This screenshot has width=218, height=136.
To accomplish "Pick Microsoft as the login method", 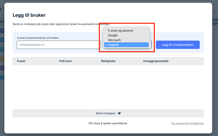I will click(x=115, y=40).
